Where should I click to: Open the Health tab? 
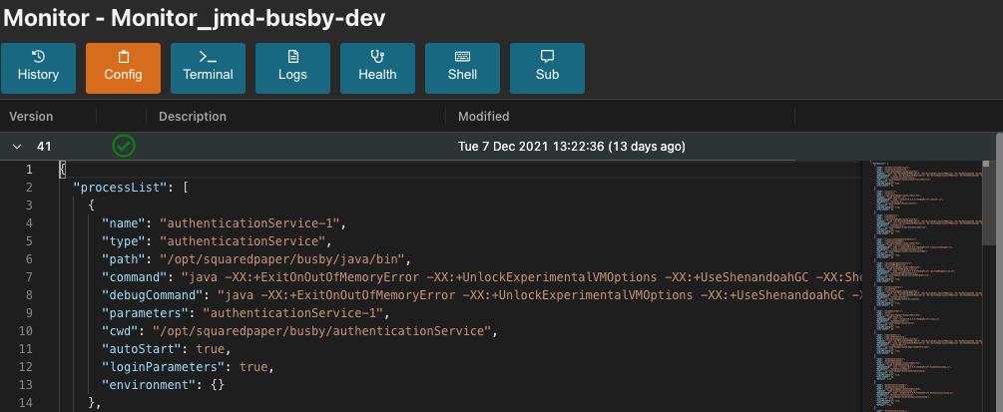point(377,68)
